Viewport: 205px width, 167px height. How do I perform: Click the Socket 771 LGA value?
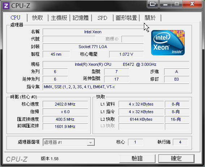pyautogui.click(x=93, y=47)
